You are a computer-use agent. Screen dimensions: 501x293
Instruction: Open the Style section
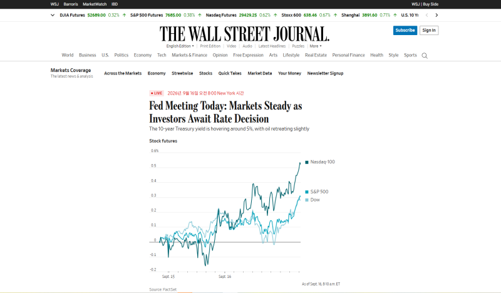pos(393,55)
